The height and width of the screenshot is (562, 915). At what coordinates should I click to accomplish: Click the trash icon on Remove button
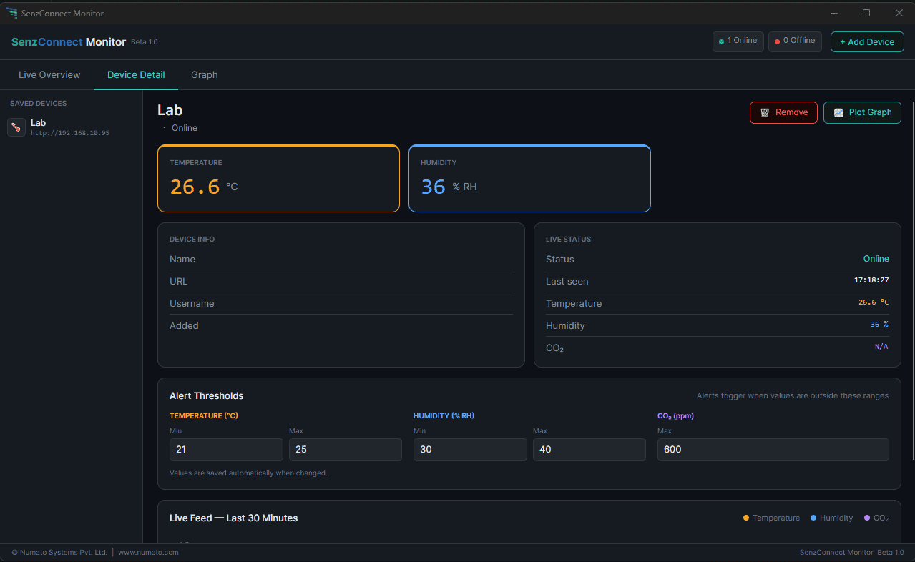click(765, 112)
